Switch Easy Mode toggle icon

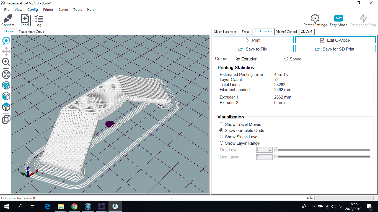pos(338,18)
